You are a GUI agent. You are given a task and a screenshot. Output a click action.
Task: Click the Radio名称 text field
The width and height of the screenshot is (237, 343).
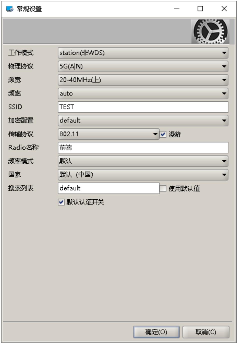(143, 148)
